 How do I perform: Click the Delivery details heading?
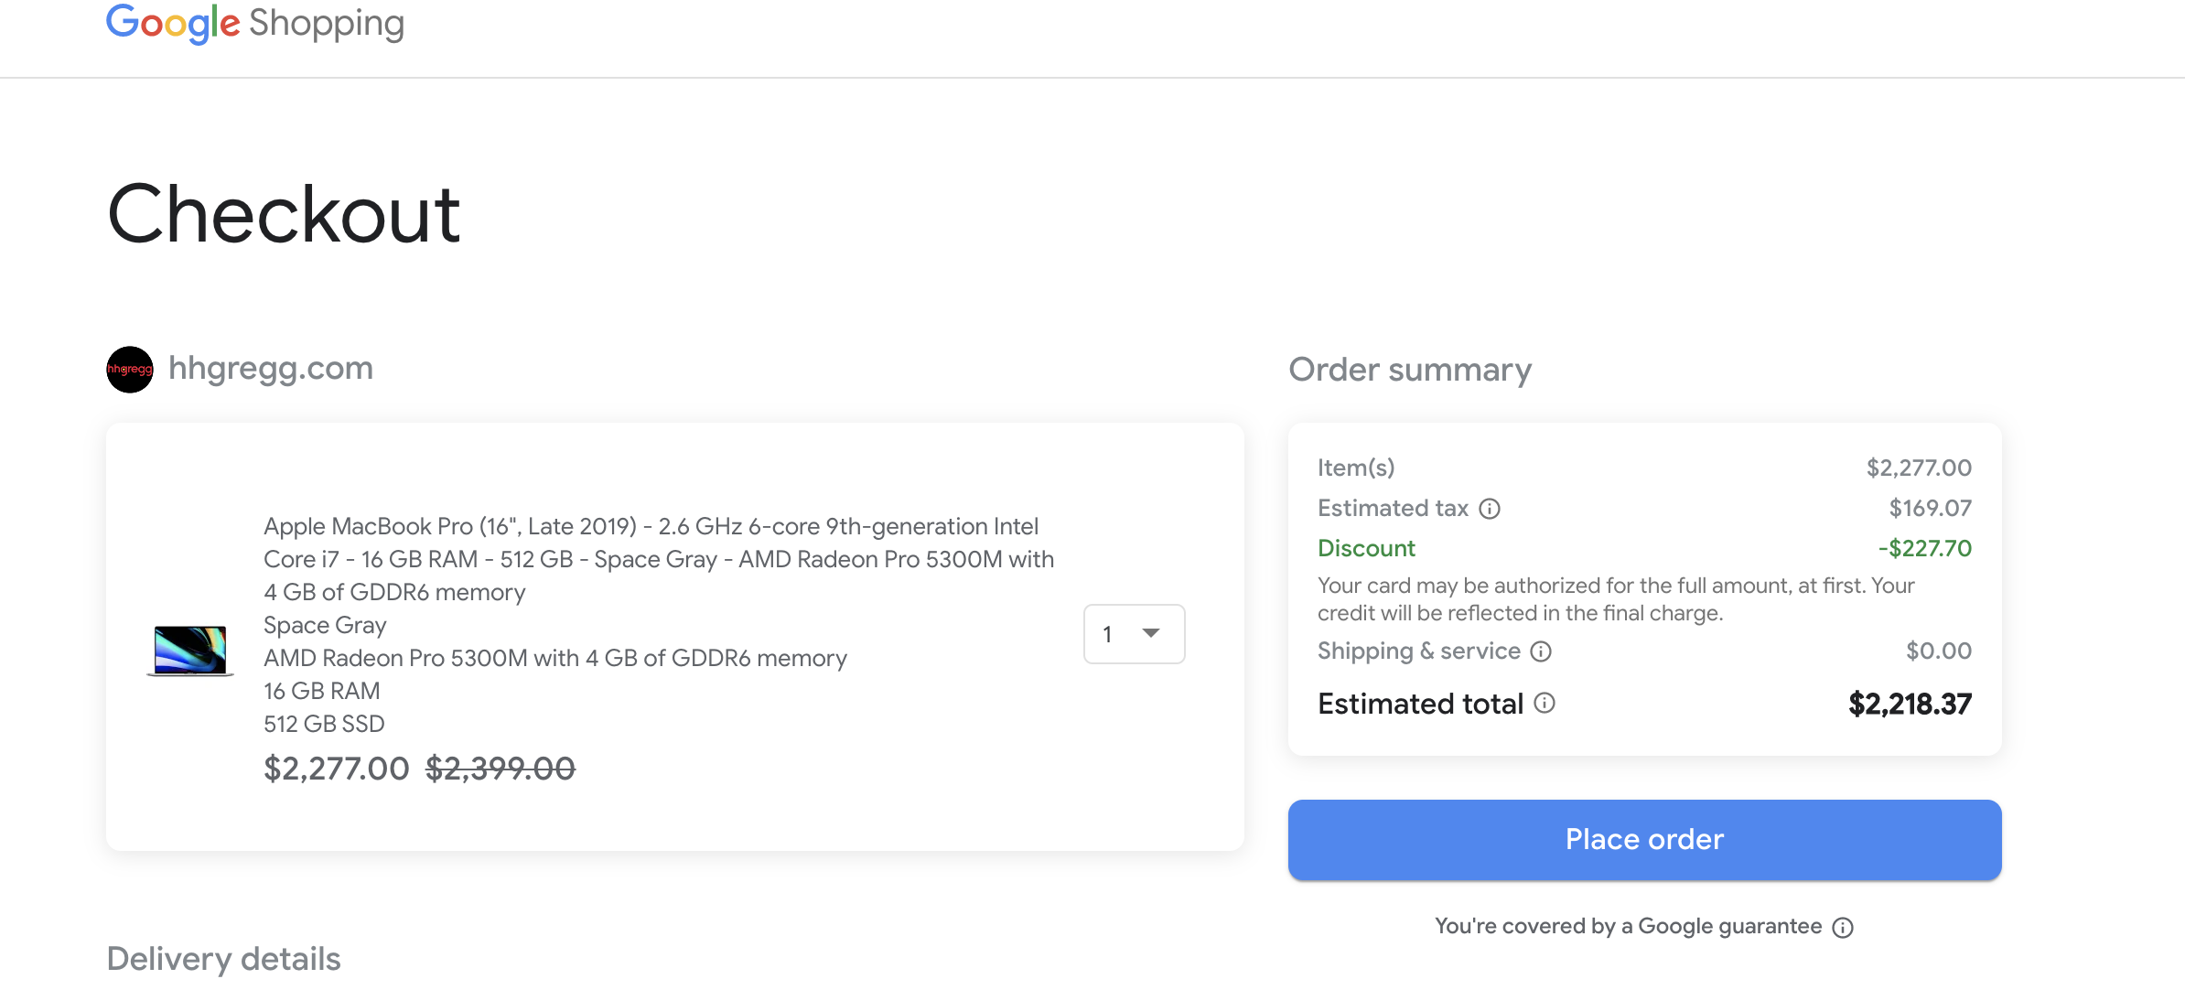223,959
